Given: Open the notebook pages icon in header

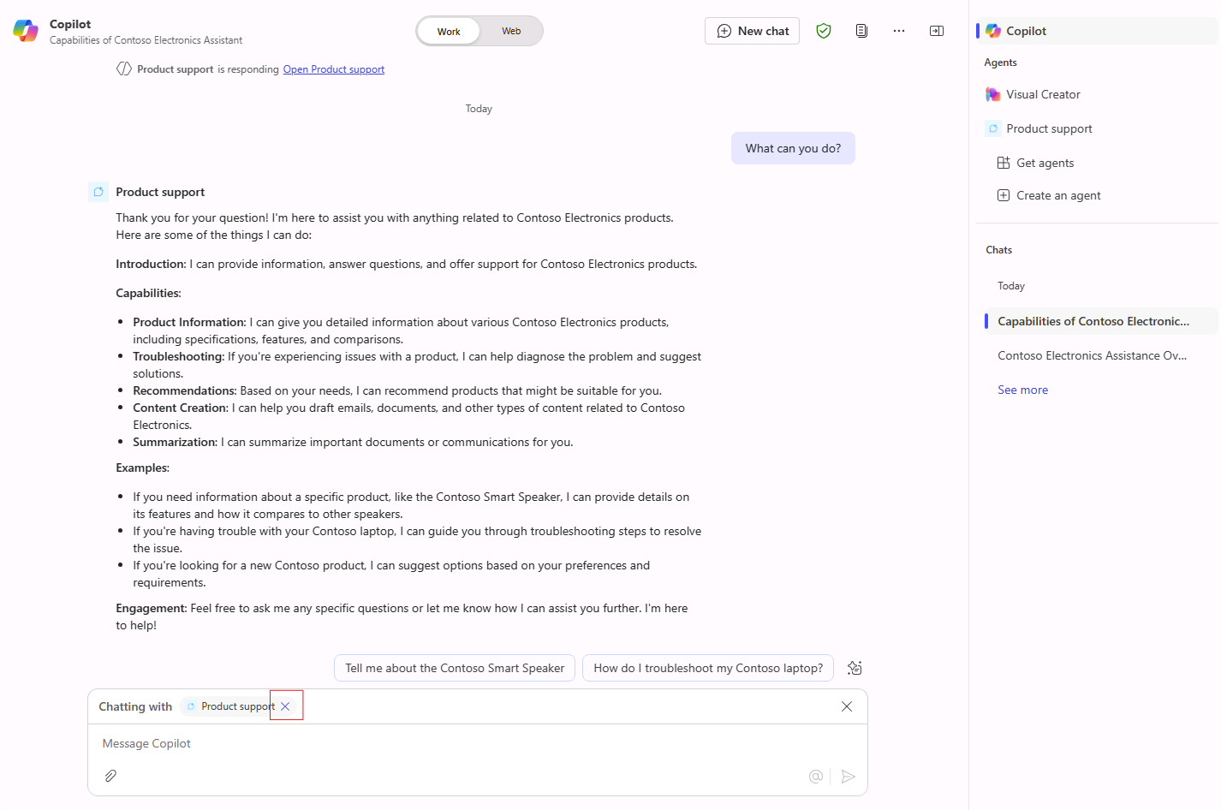Looking at the screenshot, I should [861, 31].
